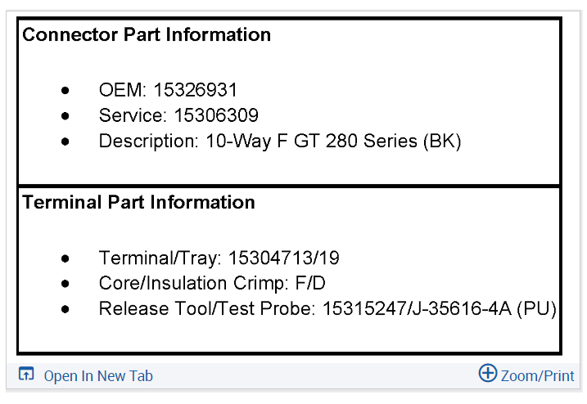Click the bullet beside Release Tool/Test Probe
This screenshot has height=404, width=587.
[65, 309]
